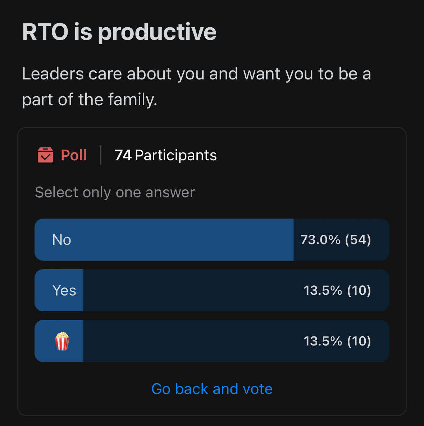Click the Go back and vote link

point(212,389)
